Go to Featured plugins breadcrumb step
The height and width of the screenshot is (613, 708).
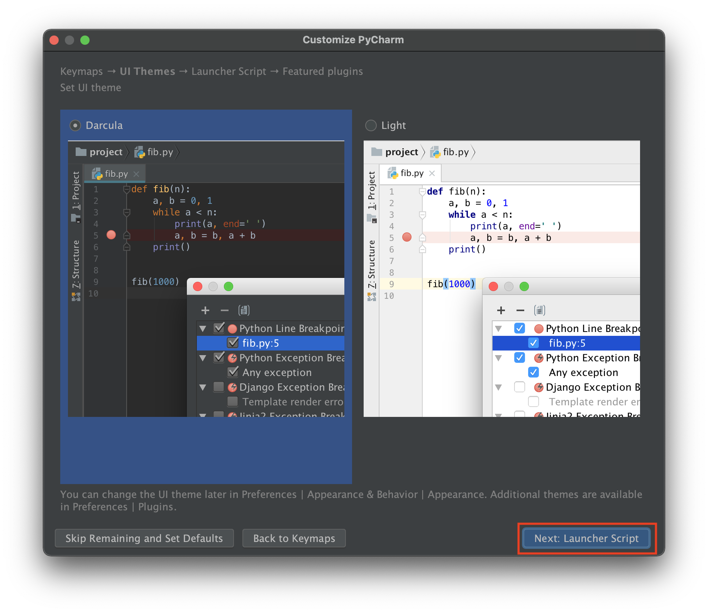tap(323, 71)
